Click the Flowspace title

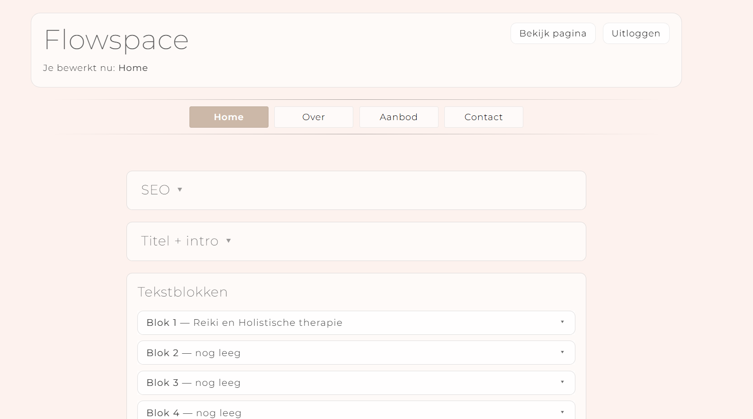pos(117,40)
